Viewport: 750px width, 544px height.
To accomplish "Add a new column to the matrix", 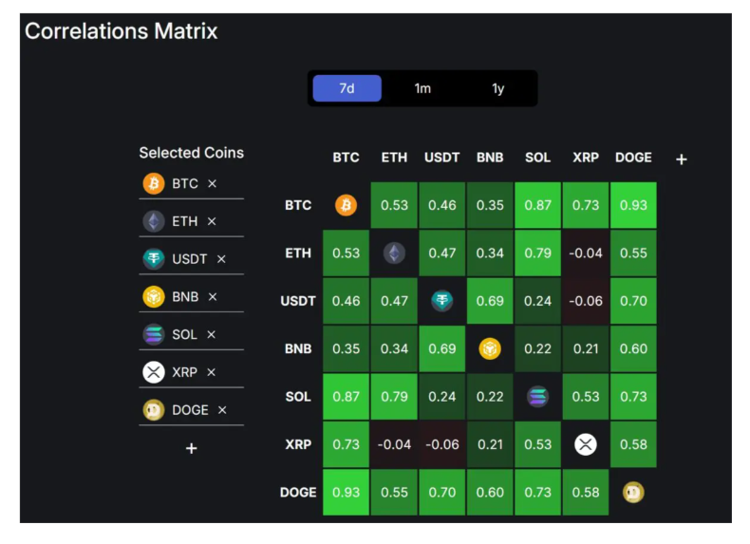I will [681, 159].
